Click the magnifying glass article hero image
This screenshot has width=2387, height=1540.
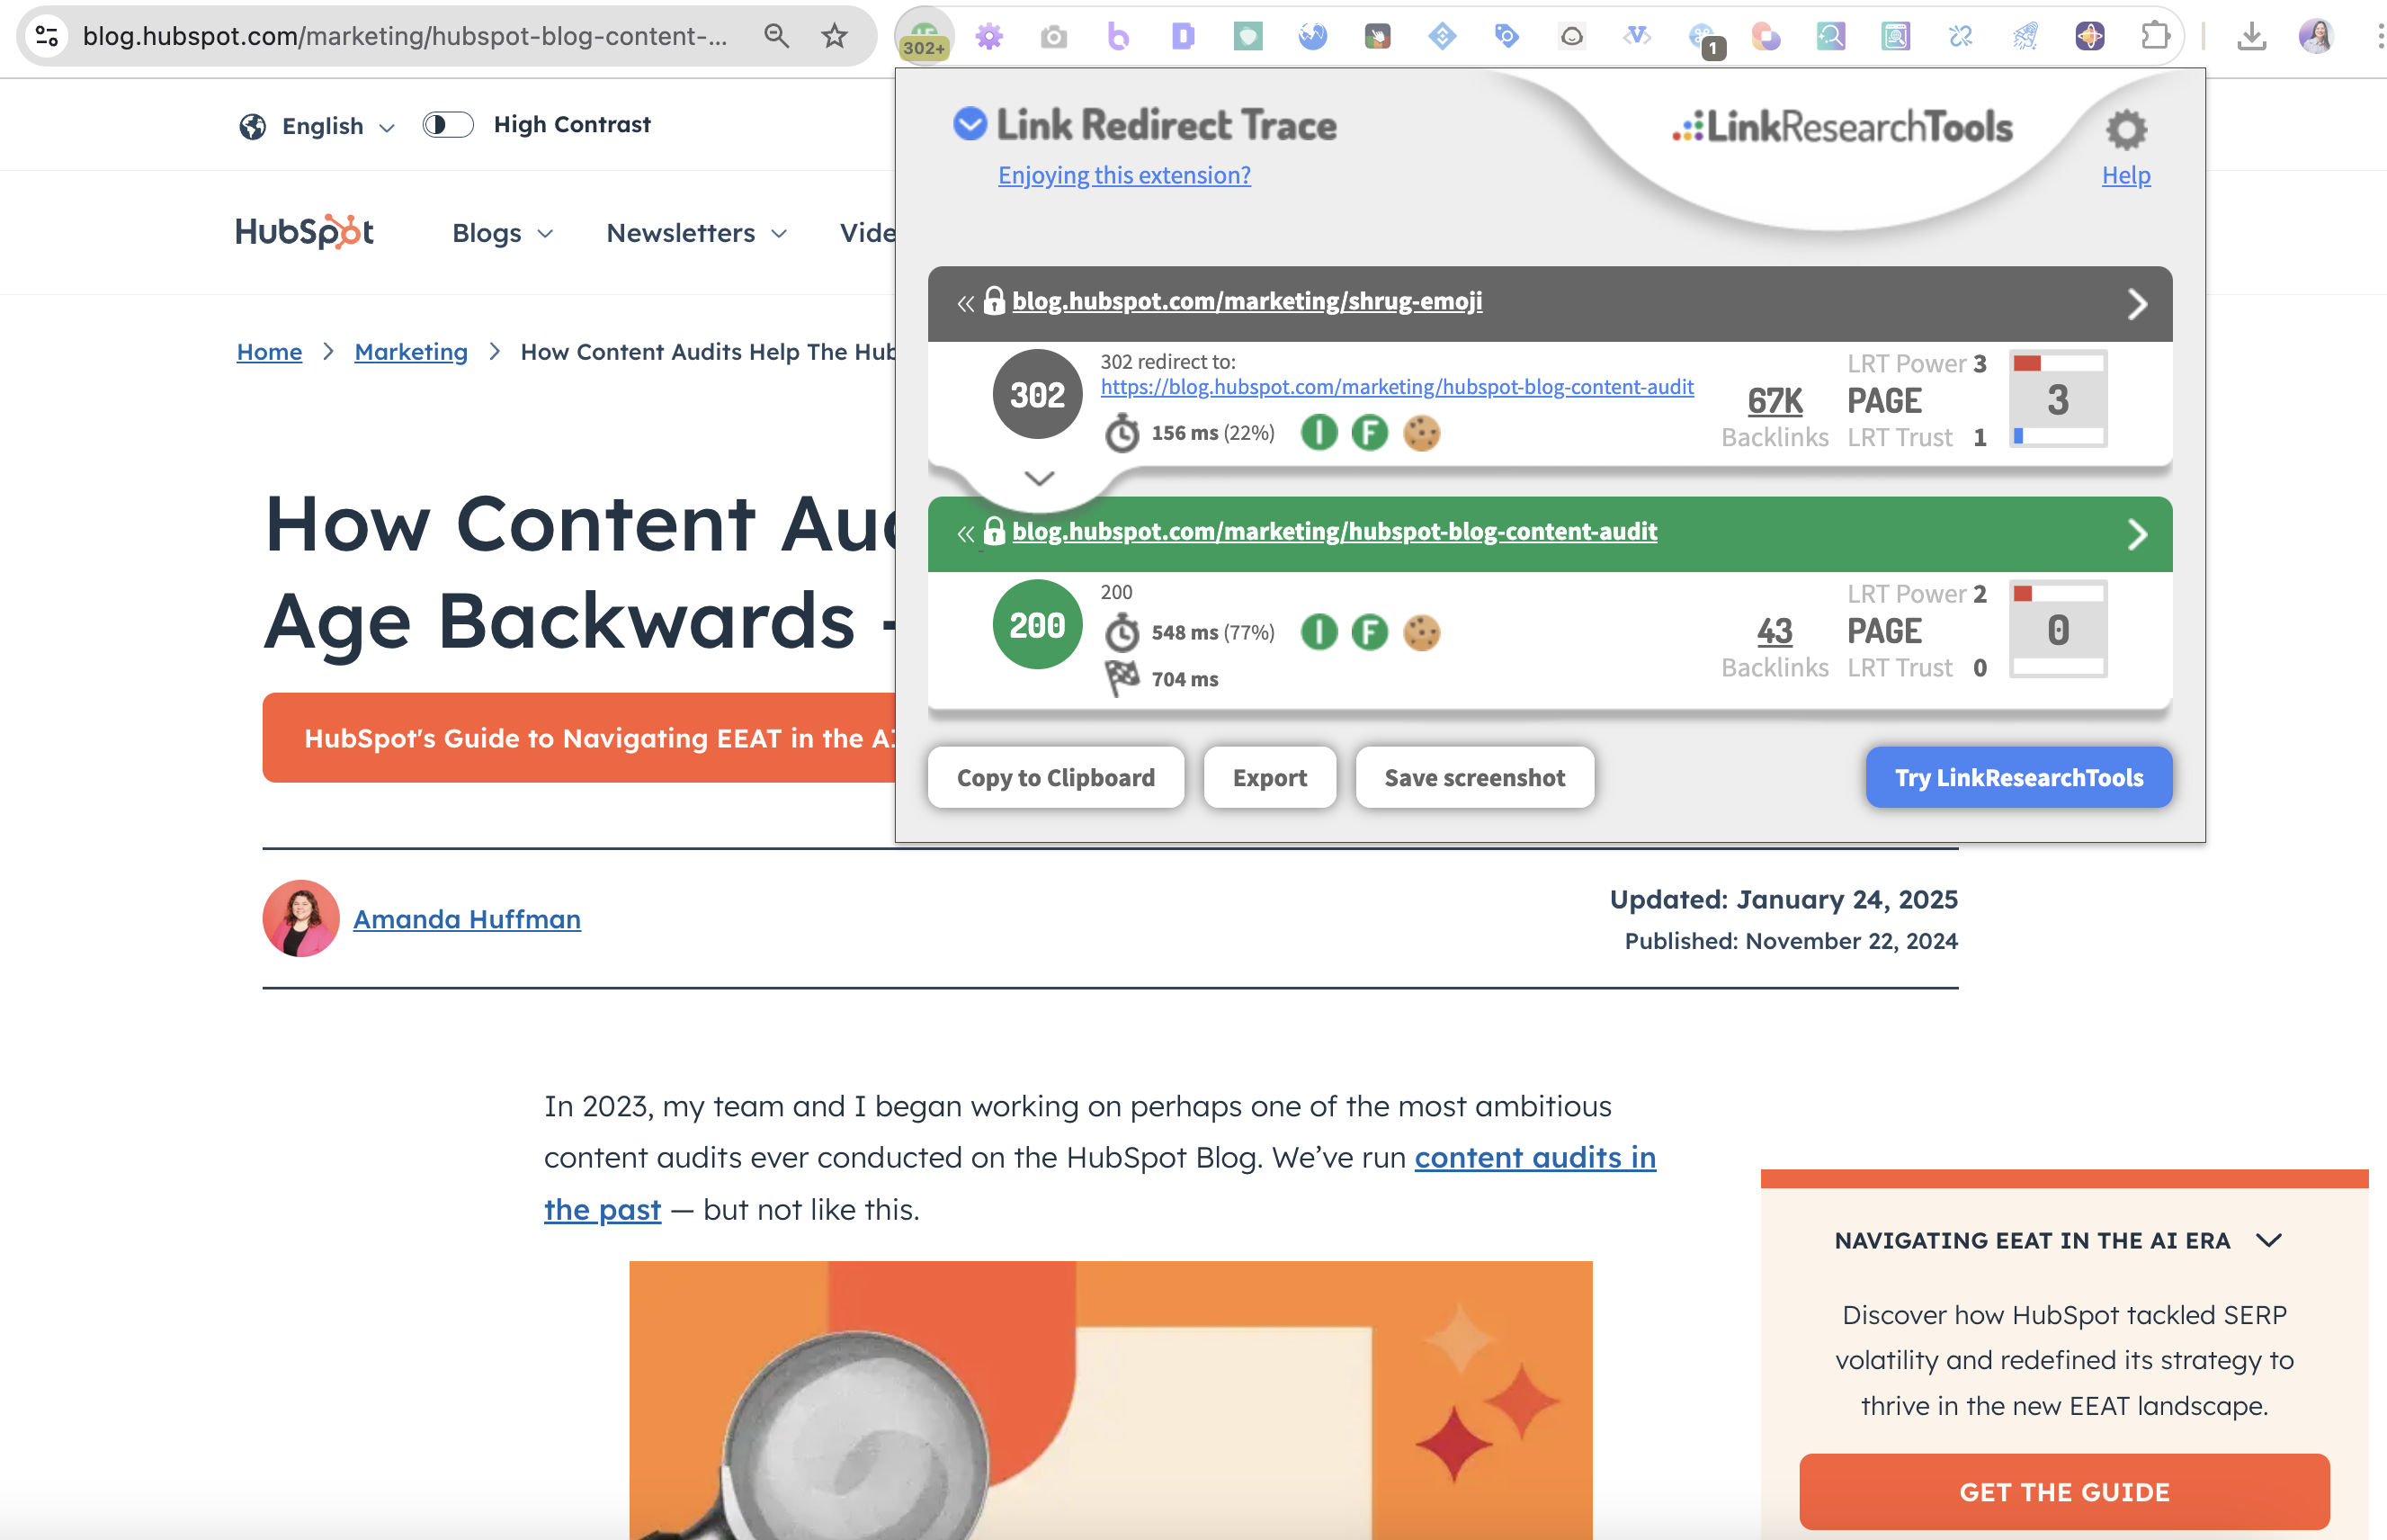1111,1400
